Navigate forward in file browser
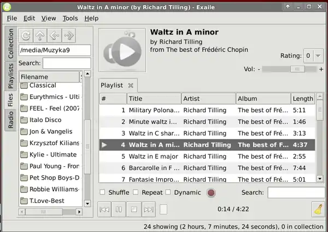The image size is (328, 232). click(x=68, y=36)
